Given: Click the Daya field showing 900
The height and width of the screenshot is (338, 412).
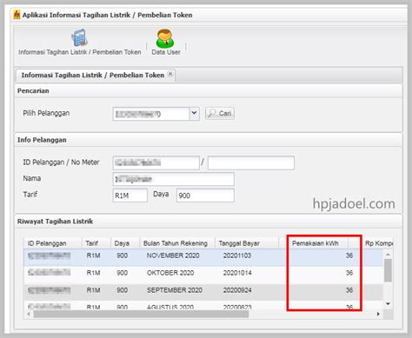Looking at the screenshot, I should (205, 196).
